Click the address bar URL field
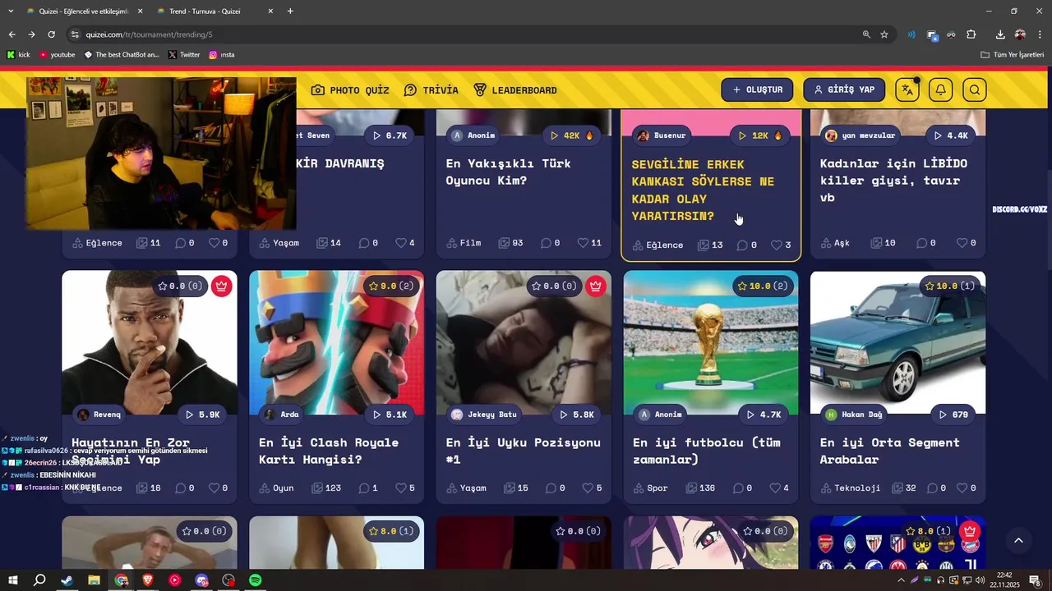 coord(460,34)
